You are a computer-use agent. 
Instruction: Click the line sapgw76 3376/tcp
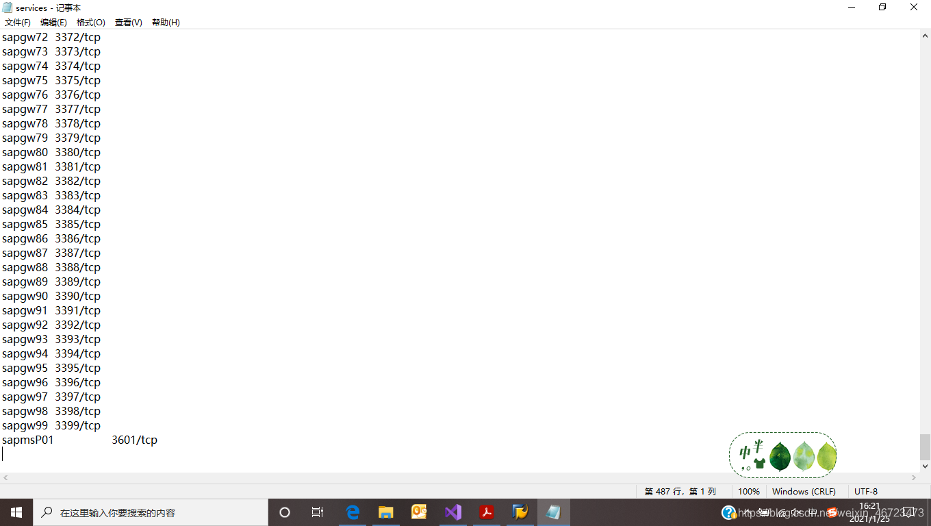(51, 95)
